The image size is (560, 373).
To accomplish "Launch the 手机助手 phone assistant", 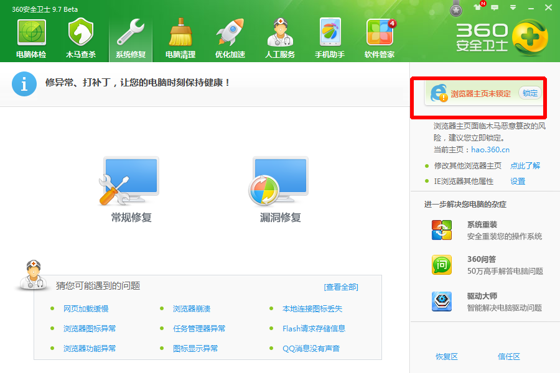I will click(329, 37).
